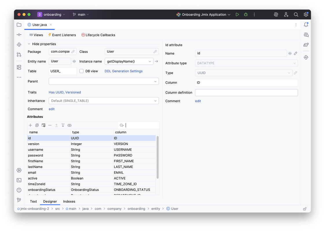Switch to the Indexes tab

[69, 202]
